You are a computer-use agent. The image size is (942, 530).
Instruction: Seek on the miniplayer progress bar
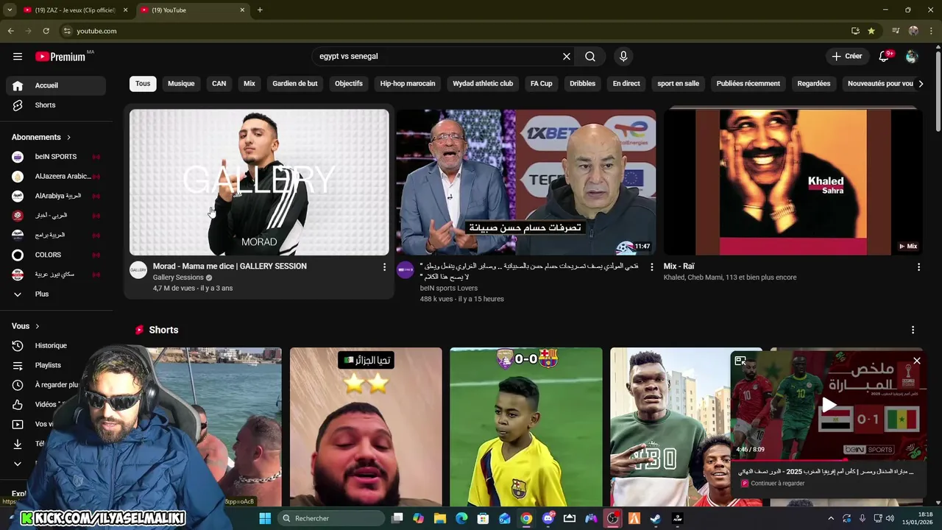coord(828,460)
